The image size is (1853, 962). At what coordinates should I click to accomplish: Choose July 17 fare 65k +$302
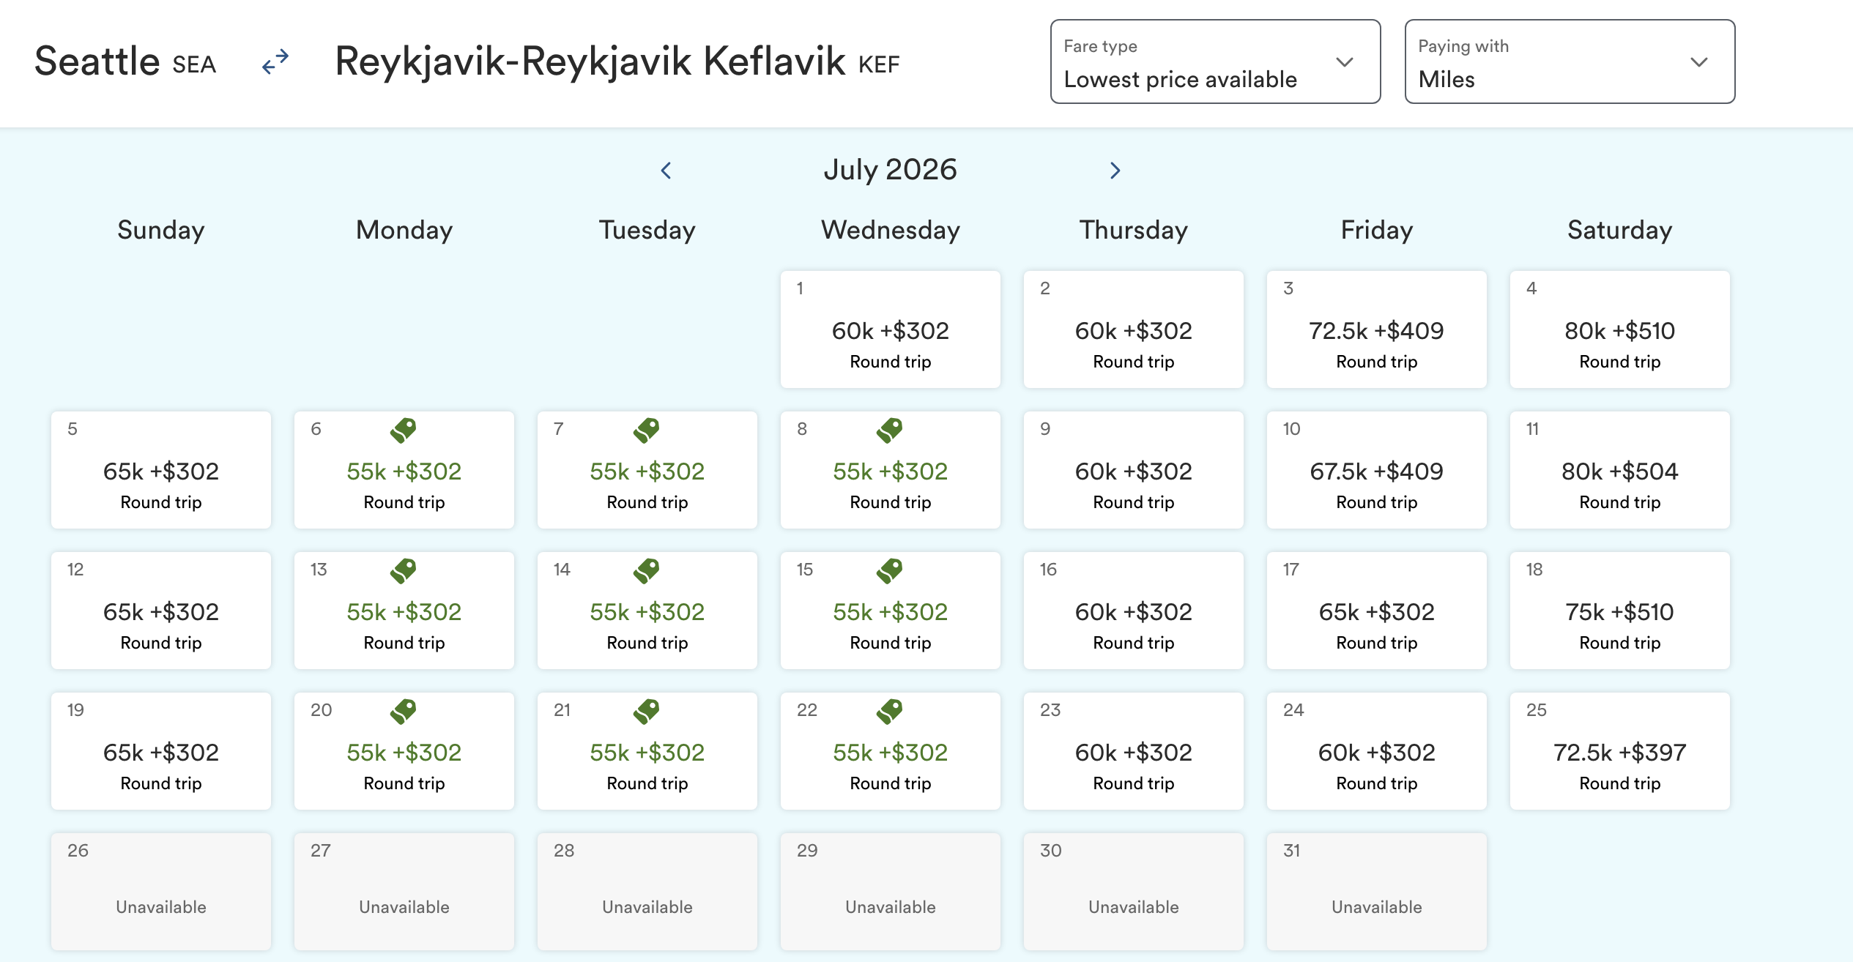(1377, 611)
